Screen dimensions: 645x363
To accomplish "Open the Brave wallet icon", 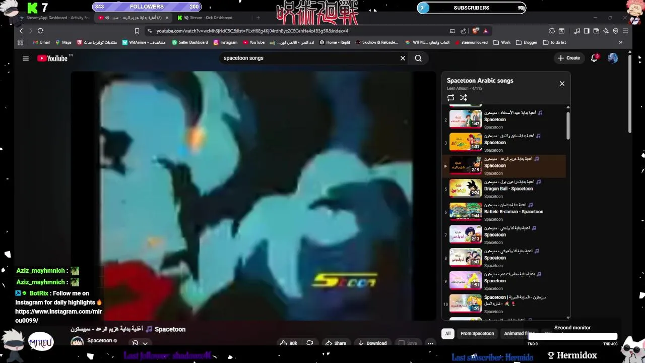I will 596,31.
